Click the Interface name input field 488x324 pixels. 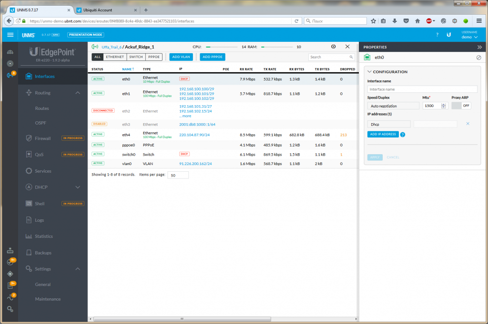point(422,89)
